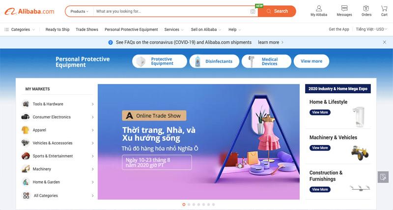Expand the Categories dropdown menu
Screen dimensions: 393x210
(19, 29)
